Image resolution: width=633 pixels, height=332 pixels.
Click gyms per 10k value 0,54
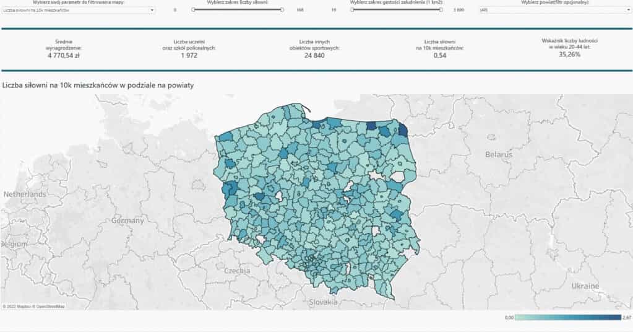(440, 55)
